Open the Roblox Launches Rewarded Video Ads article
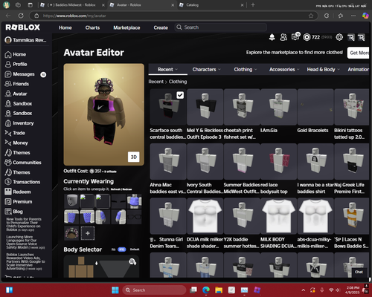The width and height of the screenshot is (372, 297). [x=25, y=261]
